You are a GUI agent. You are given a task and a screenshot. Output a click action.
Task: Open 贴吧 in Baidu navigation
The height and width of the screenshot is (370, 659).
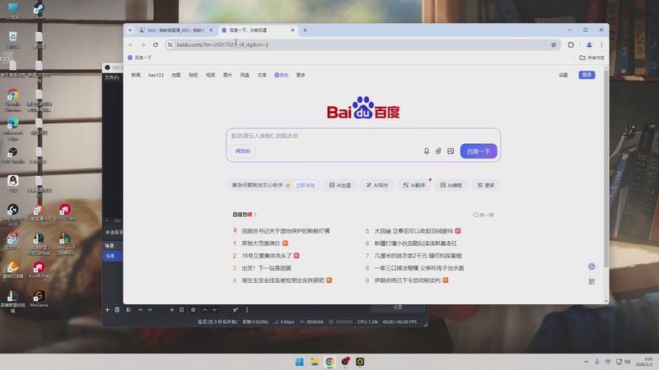[x=194, y=75]
